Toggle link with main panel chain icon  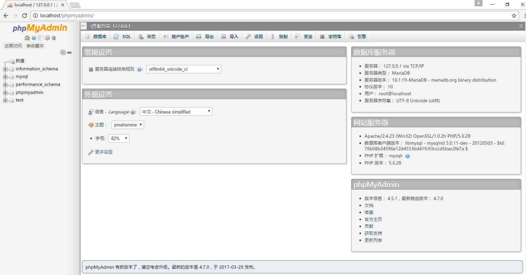[69, 52]
